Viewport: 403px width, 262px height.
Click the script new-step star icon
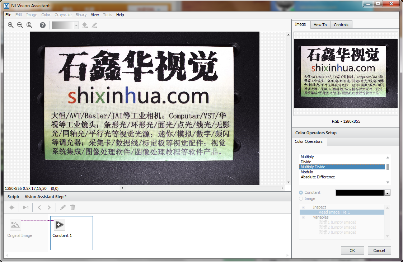click(12, 207)
